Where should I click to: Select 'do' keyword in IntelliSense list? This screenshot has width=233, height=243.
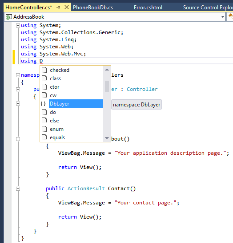click(72, 112)
